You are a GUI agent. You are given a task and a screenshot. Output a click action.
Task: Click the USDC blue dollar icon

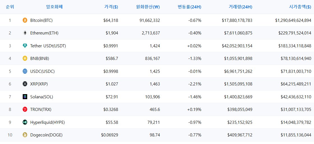(25, 71)
